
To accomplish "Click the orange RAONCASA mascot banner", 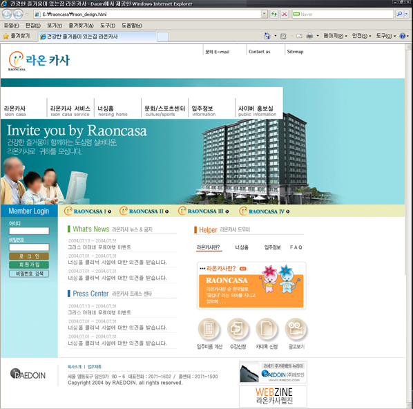I will tap(251, 285).
